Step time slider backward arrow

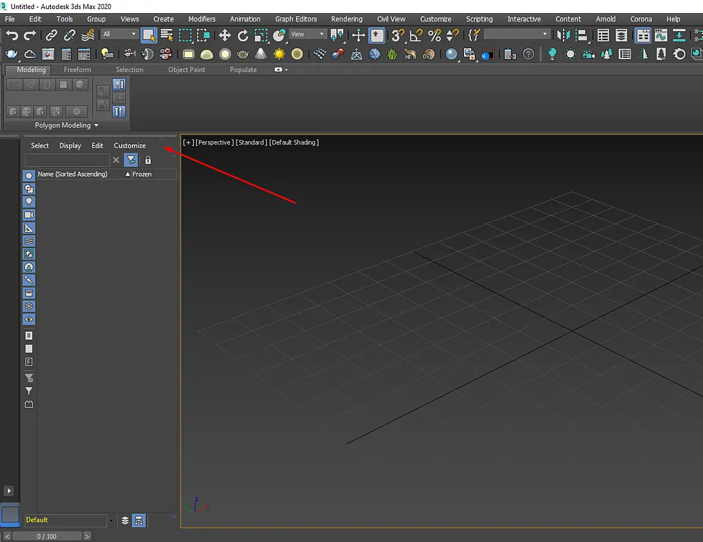click(x=7, y=536)
